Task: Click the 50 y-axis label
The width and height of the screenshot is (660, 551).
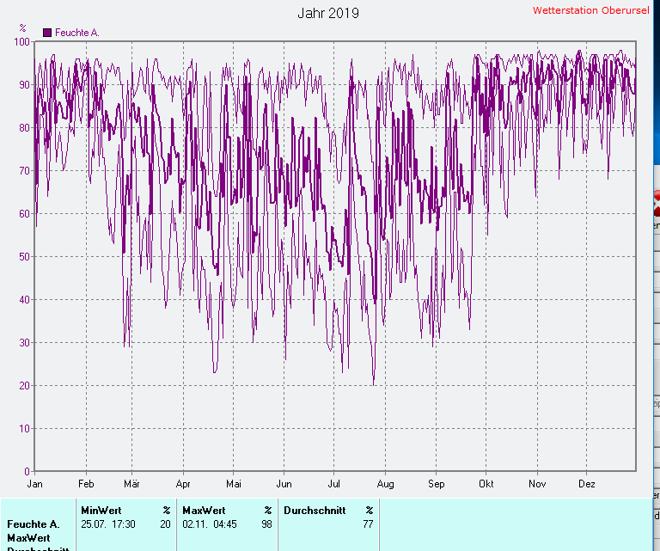Action: pyautogui.click(x=24, y=256)
